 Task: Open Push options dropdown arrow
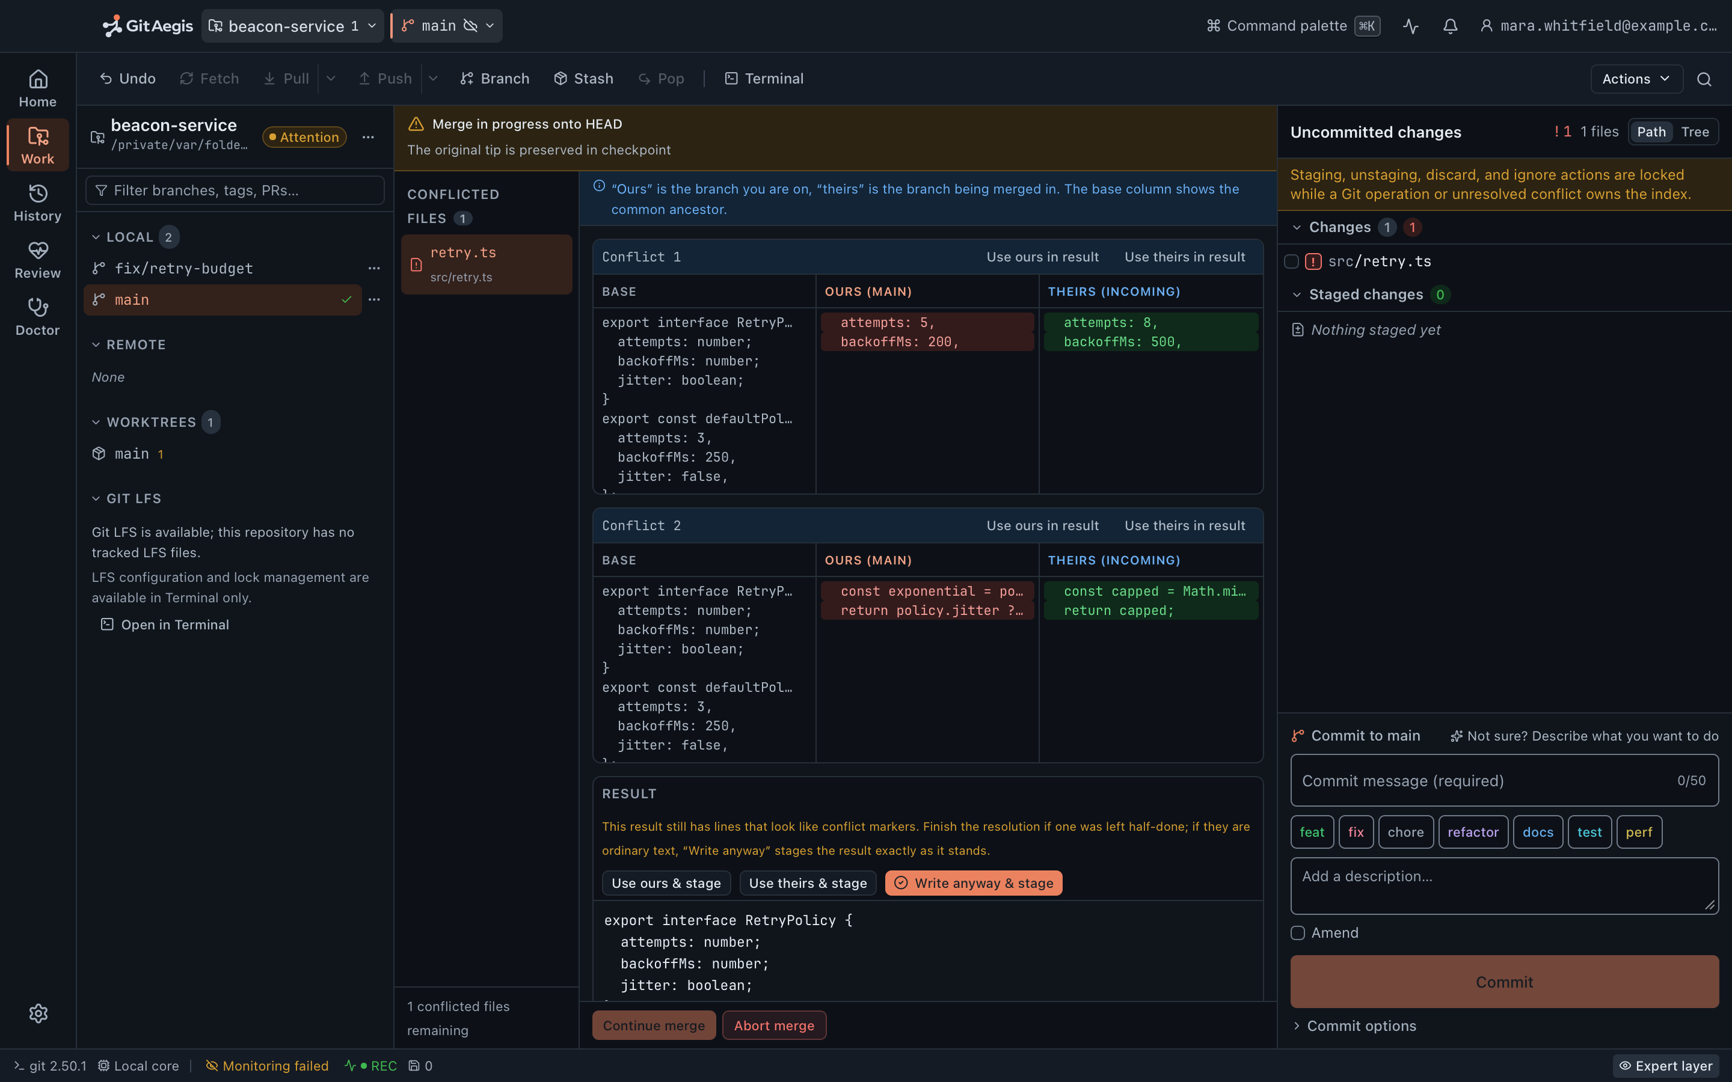click(433, 79)
